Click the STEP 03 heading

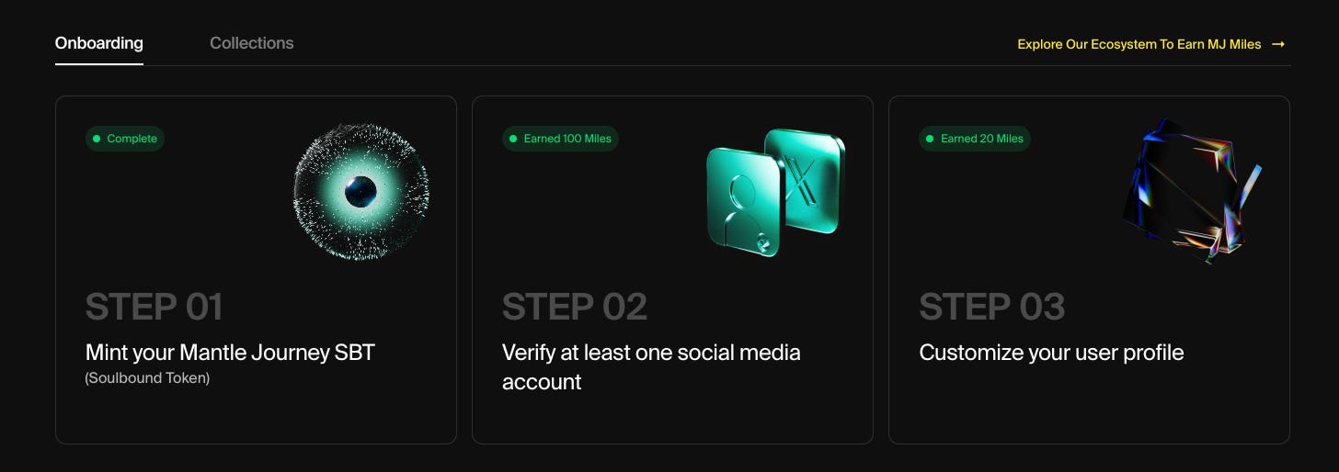pos(992,307)
